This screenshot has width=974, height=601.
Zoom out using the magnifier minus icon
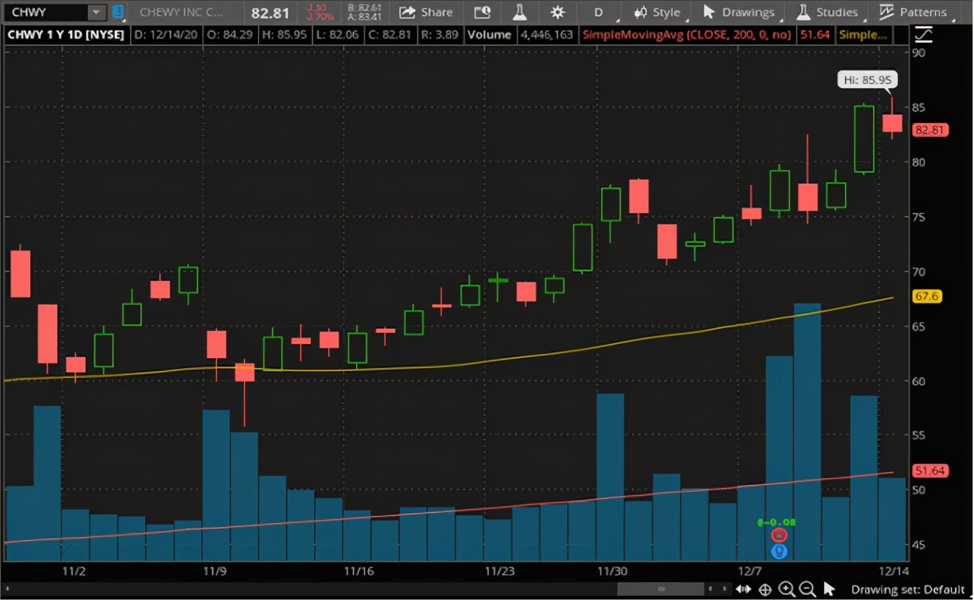[x=807, y=590]
